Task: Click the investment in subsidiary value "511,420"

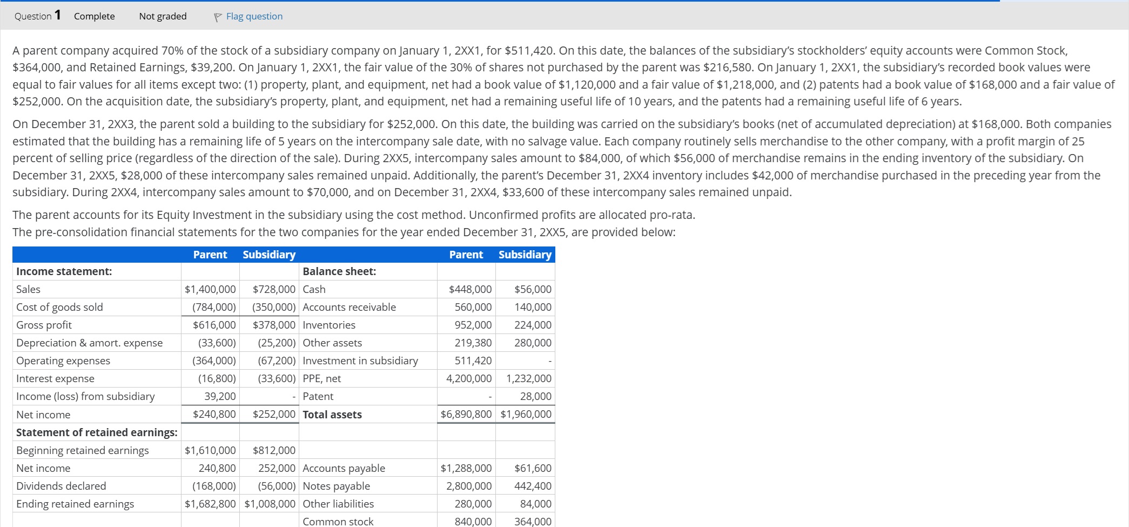Action: (473, 361)
